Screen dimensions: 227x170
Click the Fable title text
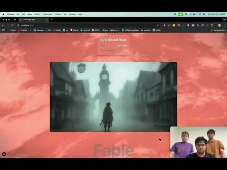[x=114, y=150]
